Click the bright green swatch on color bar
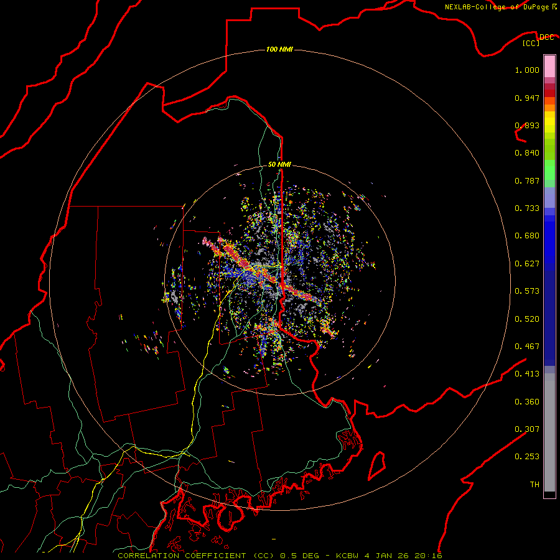 coord(549,170)
